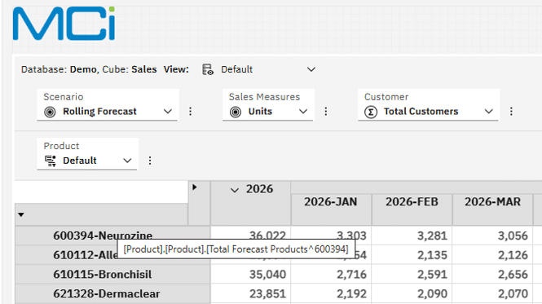Viewport: 542px width, 304px height.
Task: Select the 610115-Bronchisil row header
Action: (112, 275)
